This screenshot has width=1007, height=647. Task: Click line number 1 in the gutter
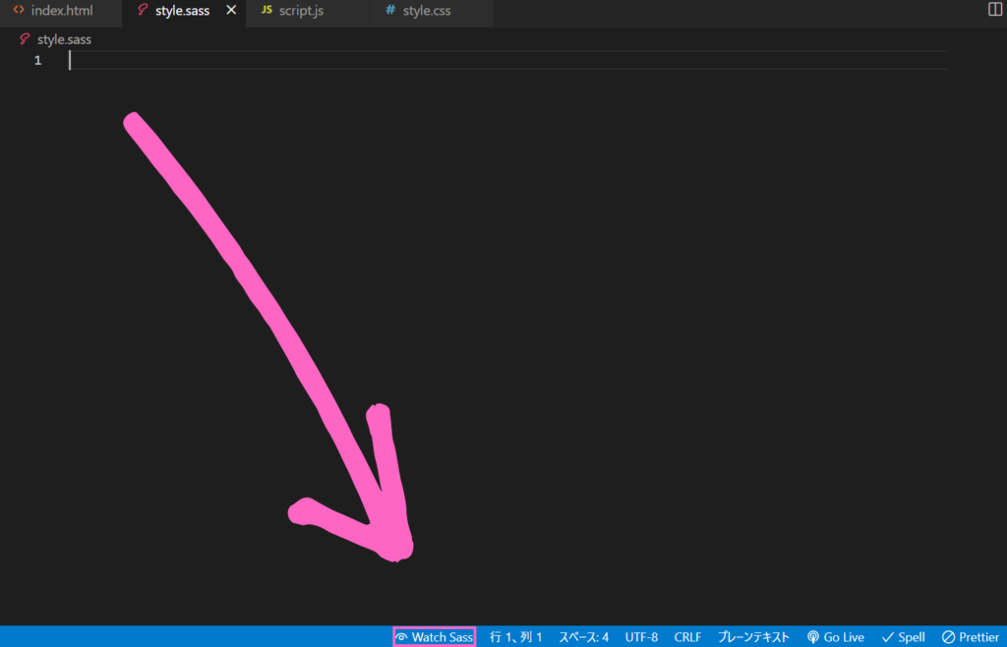(37, 61)
